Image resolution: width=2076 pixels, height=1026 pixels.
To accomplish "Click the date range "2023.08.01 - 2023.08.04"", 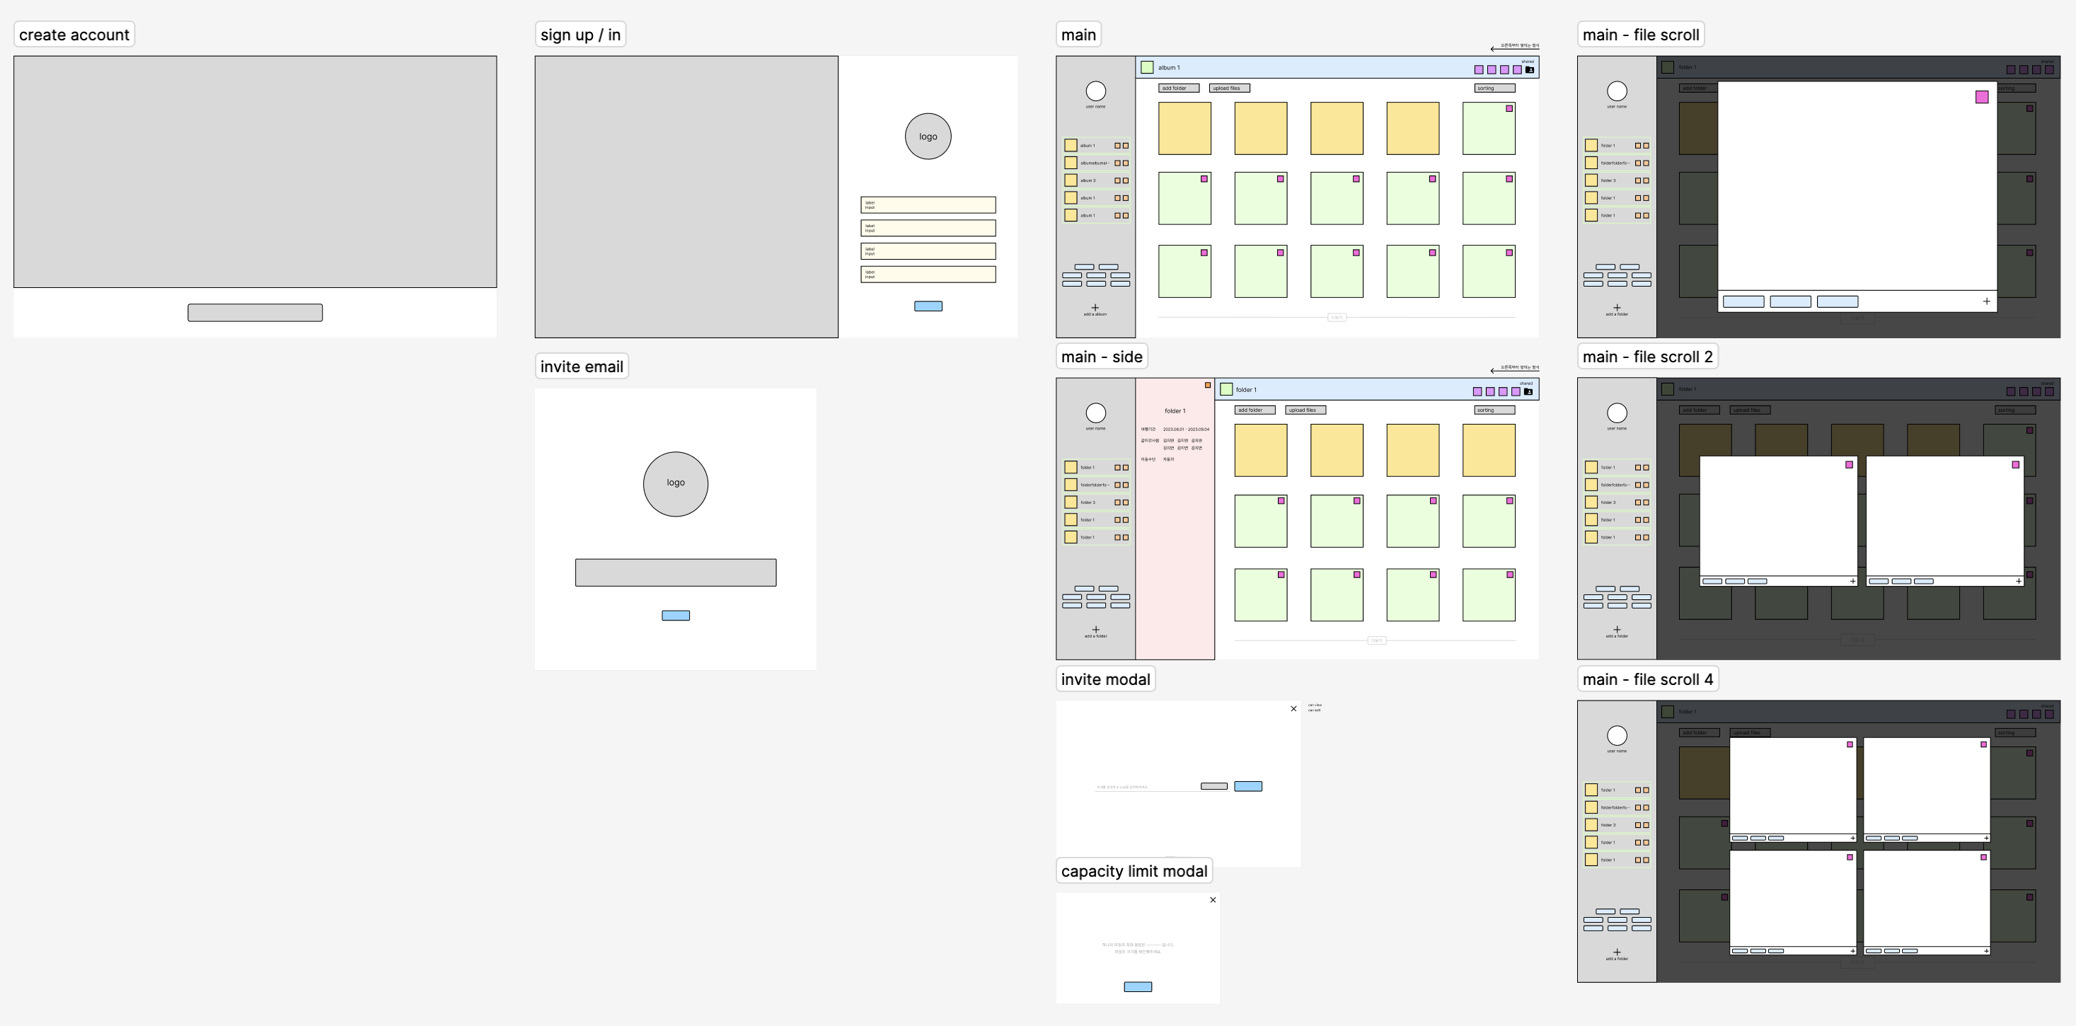I will click(x=1185, y=430).
